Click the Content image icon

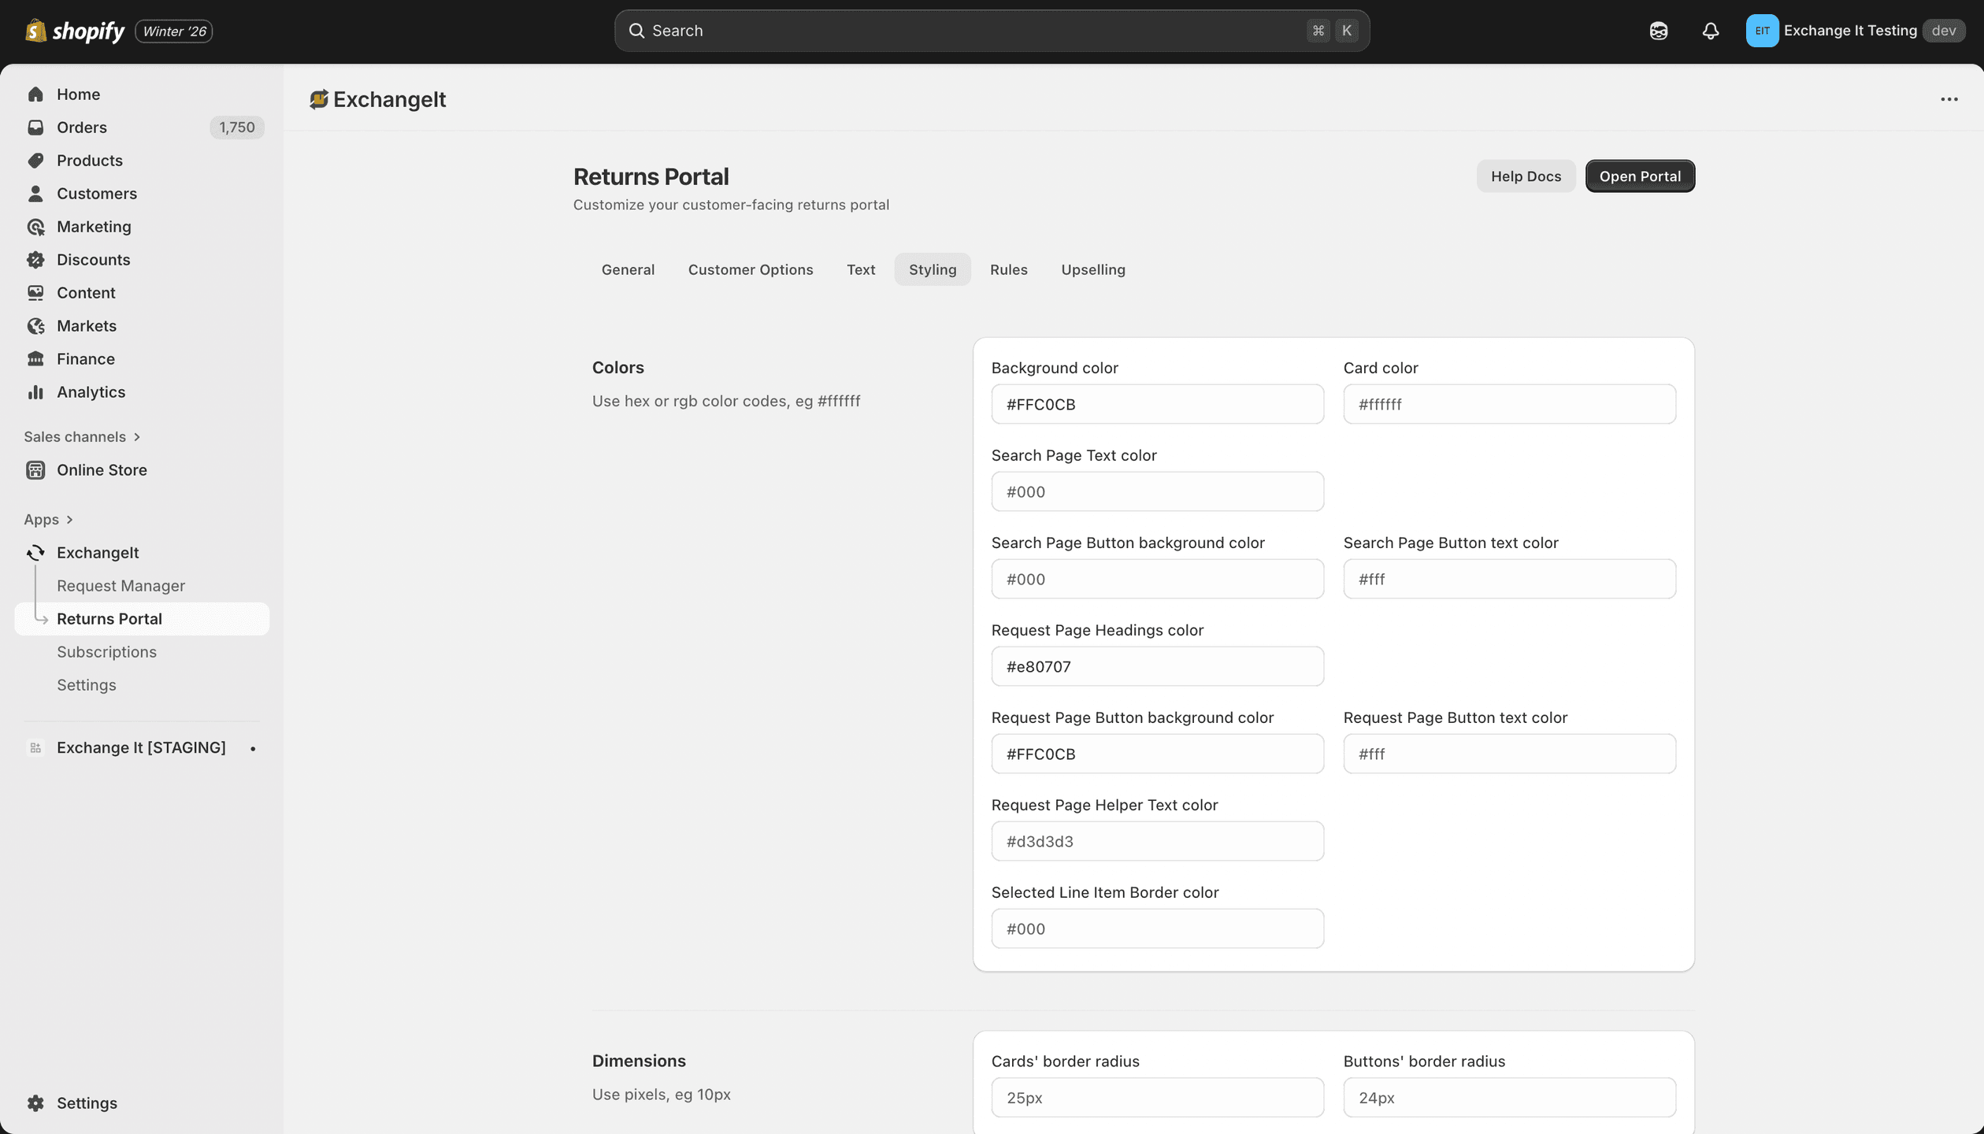tap(35, 293)
